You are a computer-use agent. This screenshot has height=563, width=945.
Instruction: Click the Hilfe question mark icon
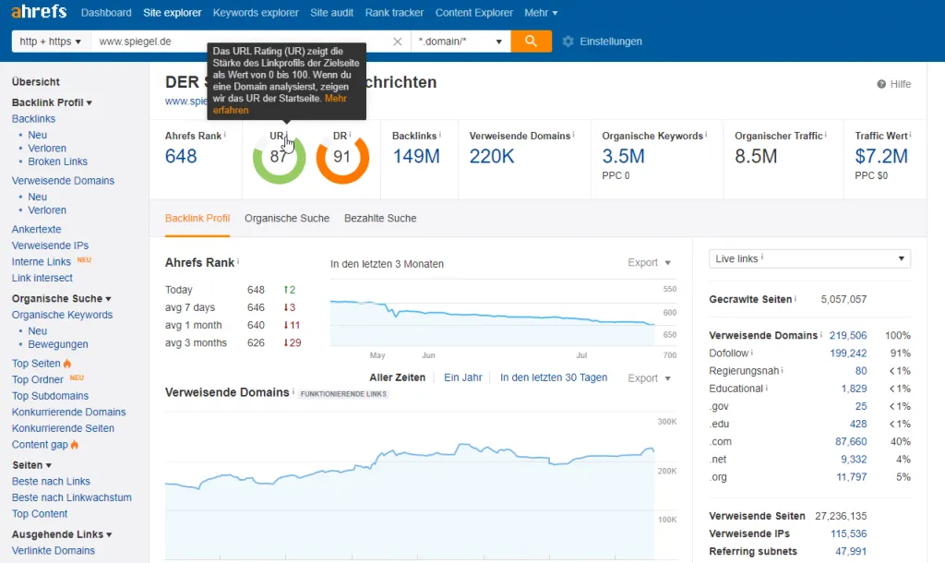coord(881,84)
